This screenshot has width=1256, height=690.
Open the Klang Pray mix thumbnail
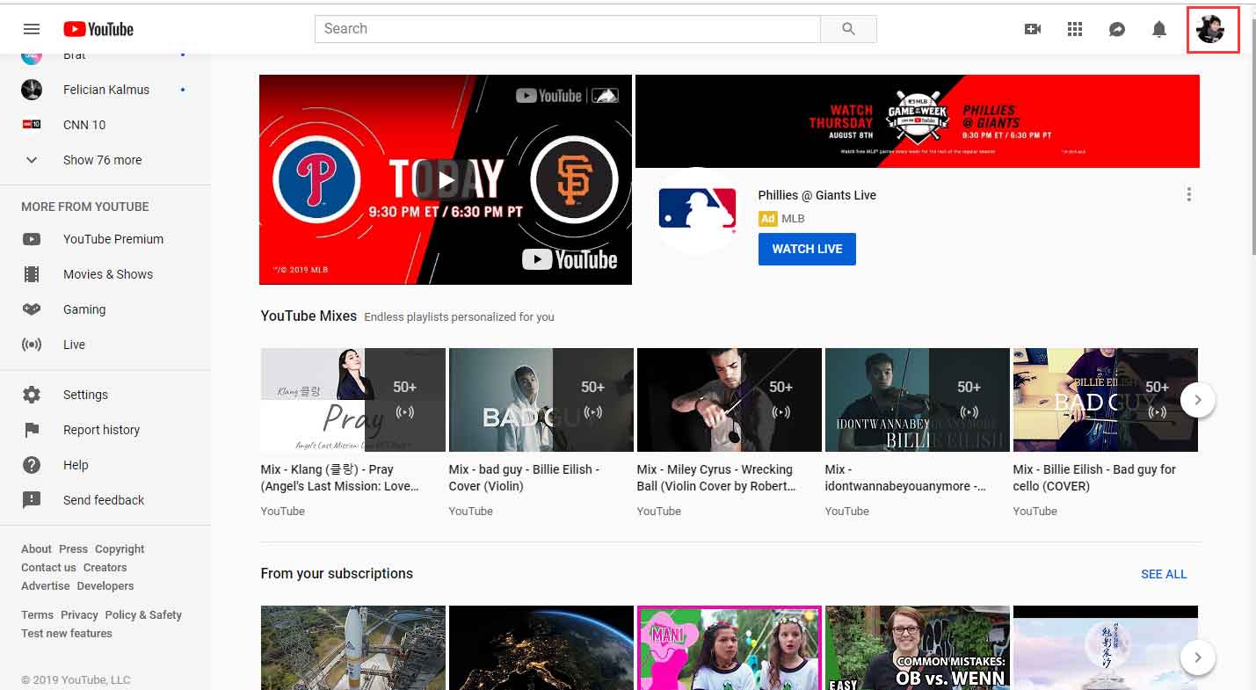point(353,400)
